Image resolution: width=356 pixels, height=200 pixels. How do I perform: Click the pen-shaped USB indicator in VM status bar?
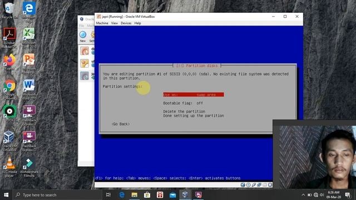[x=254, y=185]
